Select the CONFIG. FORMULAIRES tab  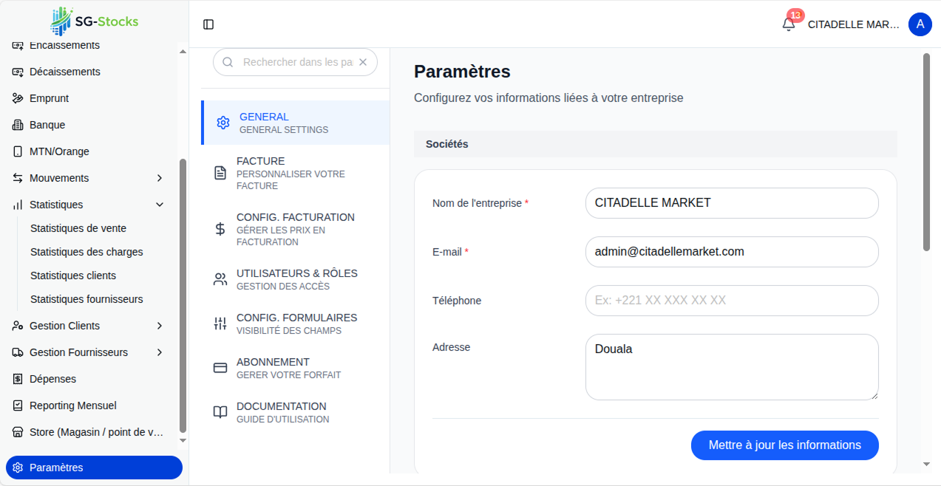[296, 324]
